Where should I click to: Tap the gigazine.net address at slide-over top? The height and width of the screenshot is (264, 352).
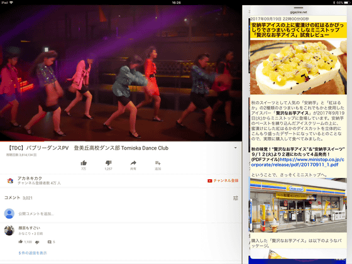(x=299, y=12)
